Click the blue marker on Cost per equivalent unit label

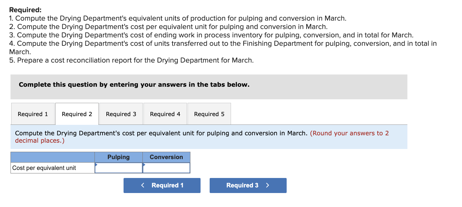[x=95, y=165]
